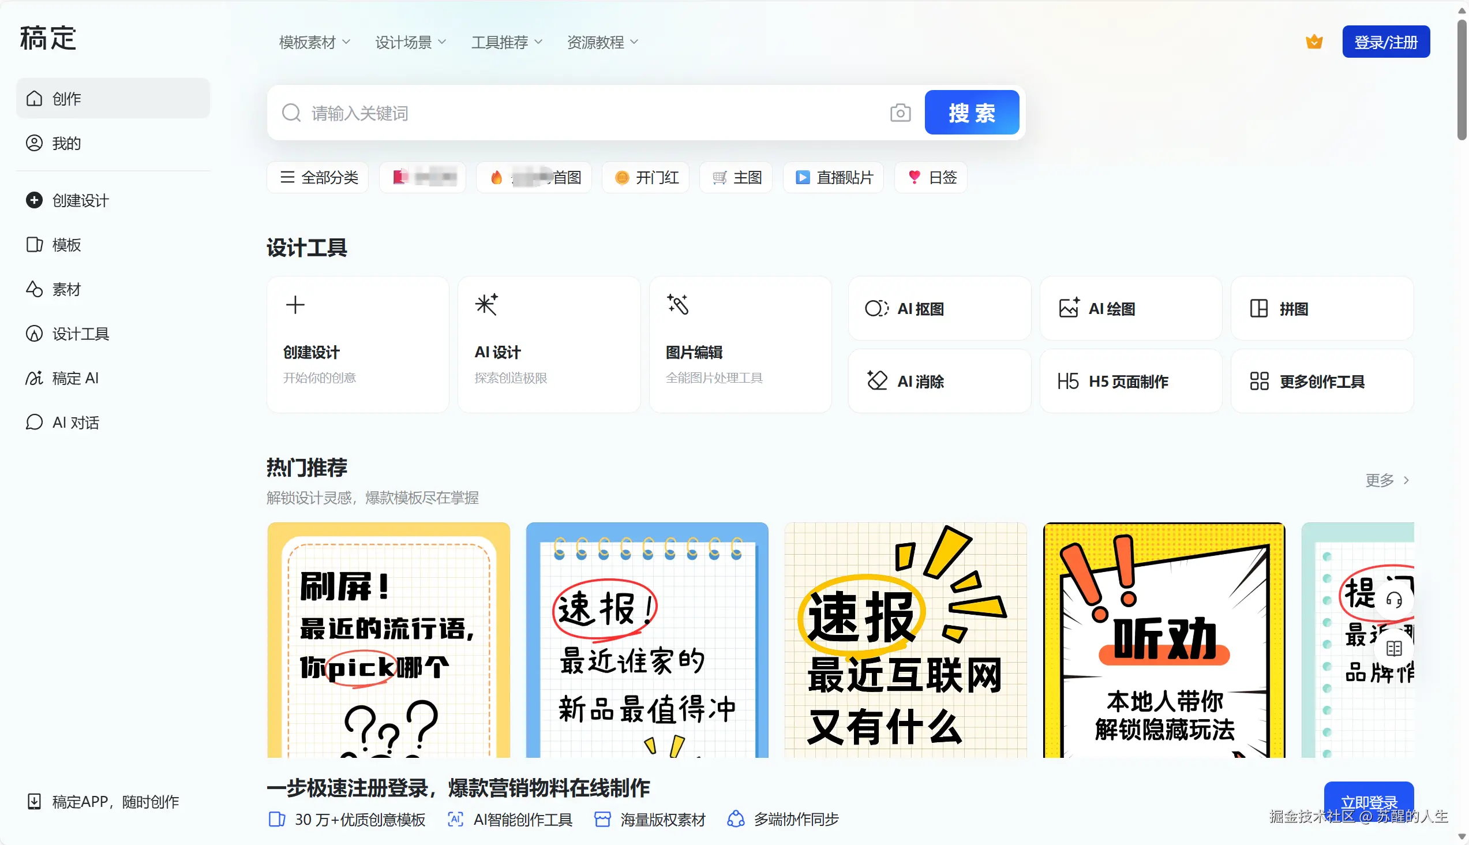The width and height of the screenshot is (1469, 845).
Task: Click the headset customer service icon
Action: point(1393,600)
